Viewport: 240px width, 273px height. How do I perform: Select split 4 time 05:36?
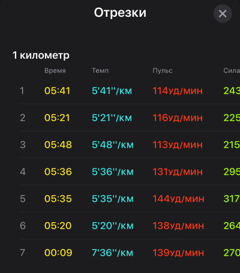tap(58, 172)
